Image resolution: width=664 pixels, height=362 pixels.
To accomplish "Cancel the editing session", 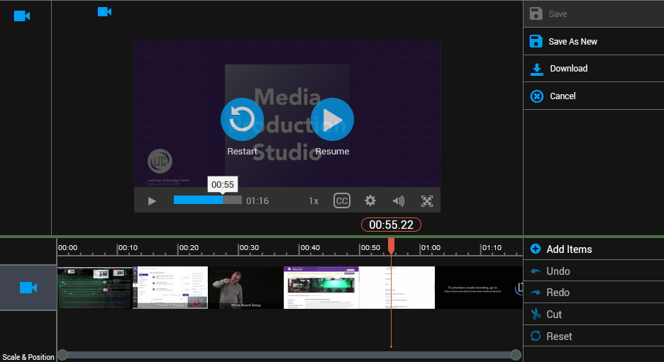I will [594, 96].
